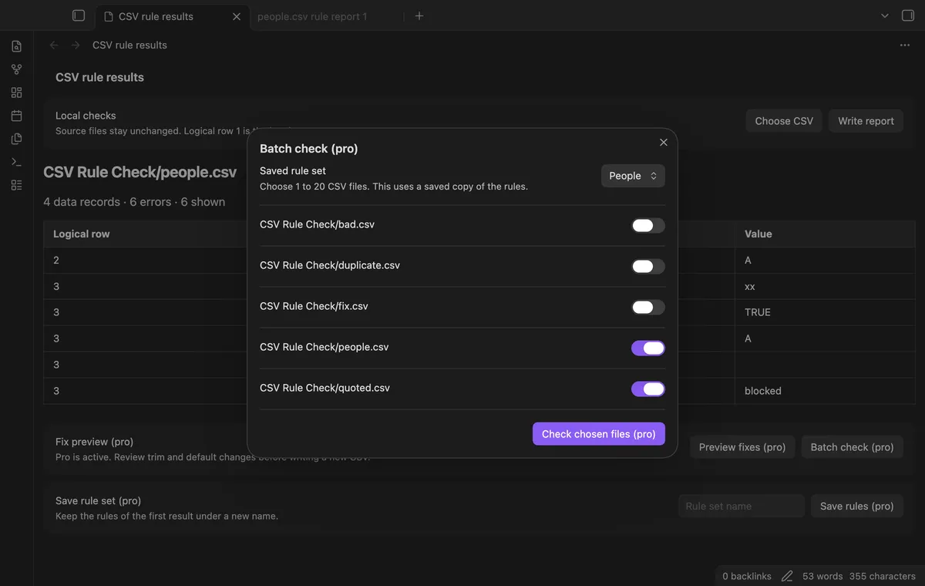This screenshot has width=925, height=586.
Task: Open templates icon in left ribbon
Action: tap(16, 139)
